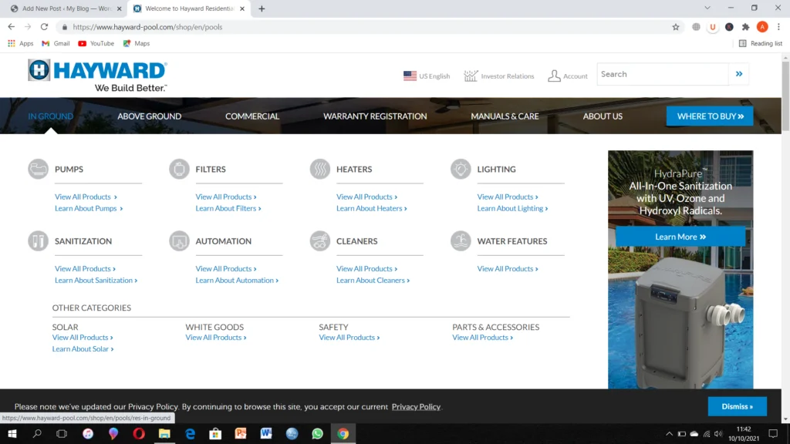This screenshot has height=444, width=790.
Task: Click the Cleaners category icon
Action: coord(320,241)
